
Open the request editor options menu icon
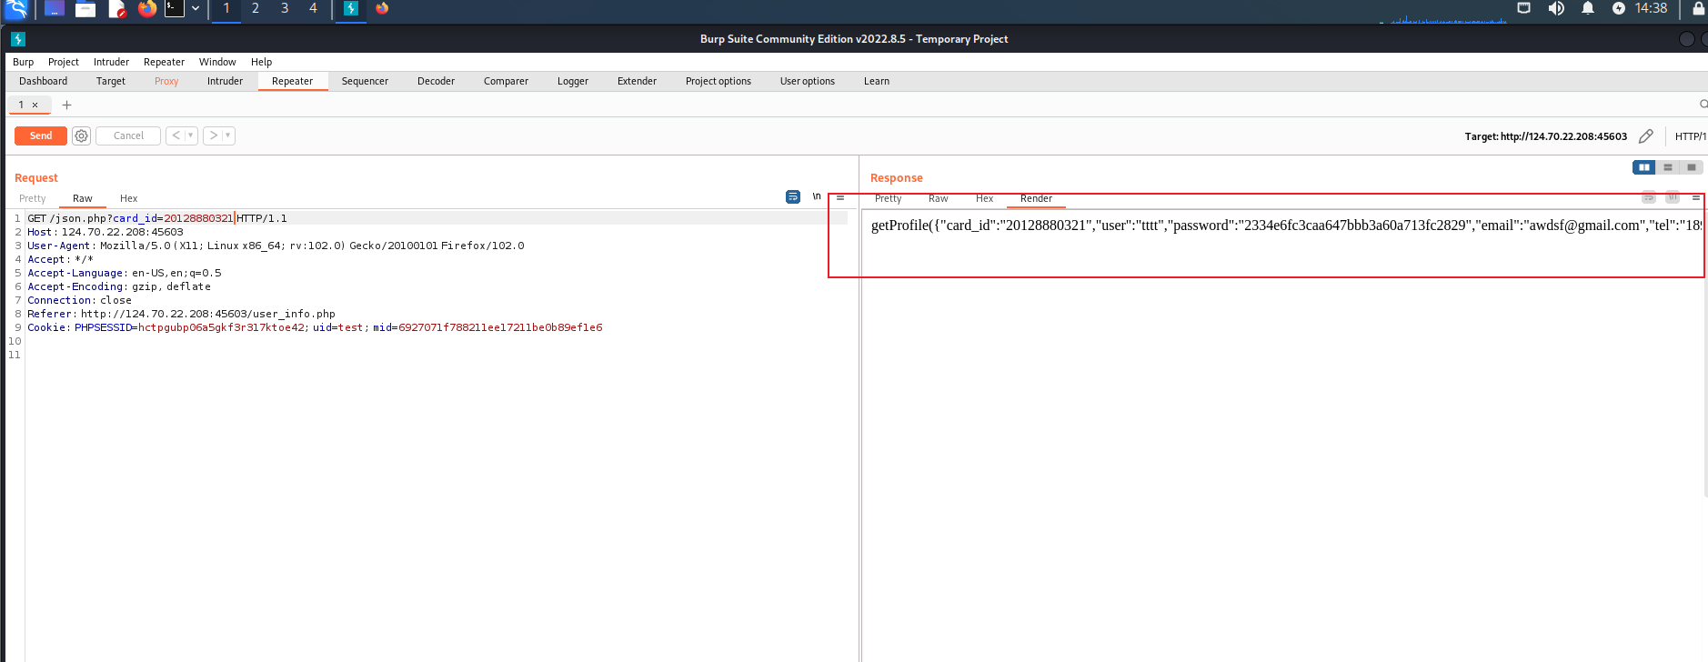(840, 196)
